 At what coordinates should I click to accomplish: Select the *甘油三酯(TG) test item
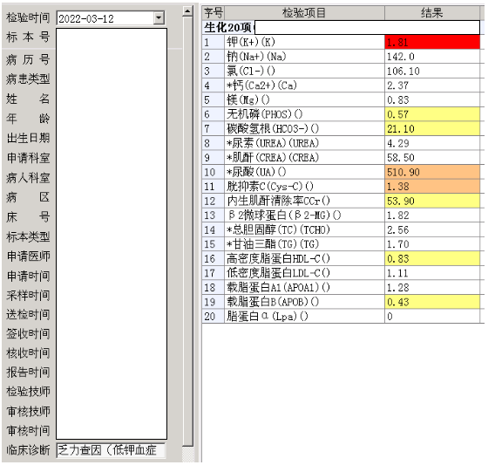click(304, 244)
